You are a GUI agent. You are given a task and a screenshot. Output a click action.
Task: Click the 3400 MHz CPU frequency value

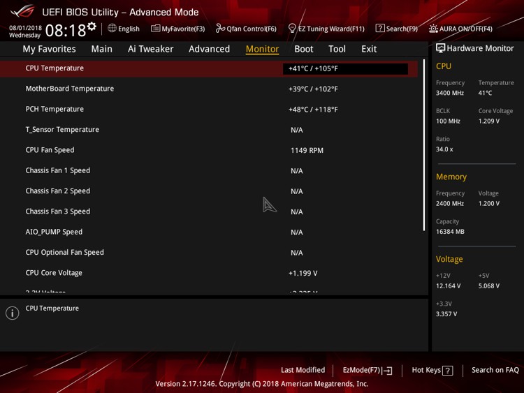[450, 93]
